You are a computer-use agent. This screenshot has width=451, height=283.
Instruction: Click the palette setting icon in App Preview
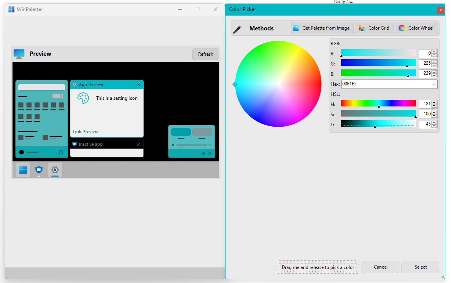coord(83,98)
